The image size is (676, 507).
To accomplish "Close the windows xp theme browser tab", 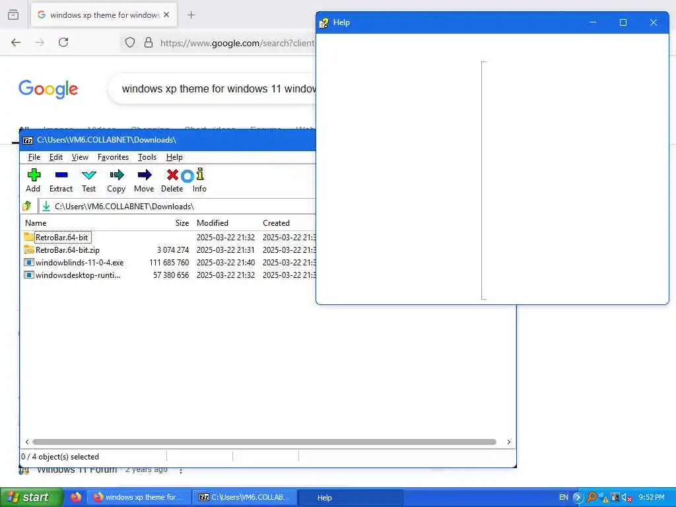I will click(x=166, y=15).
